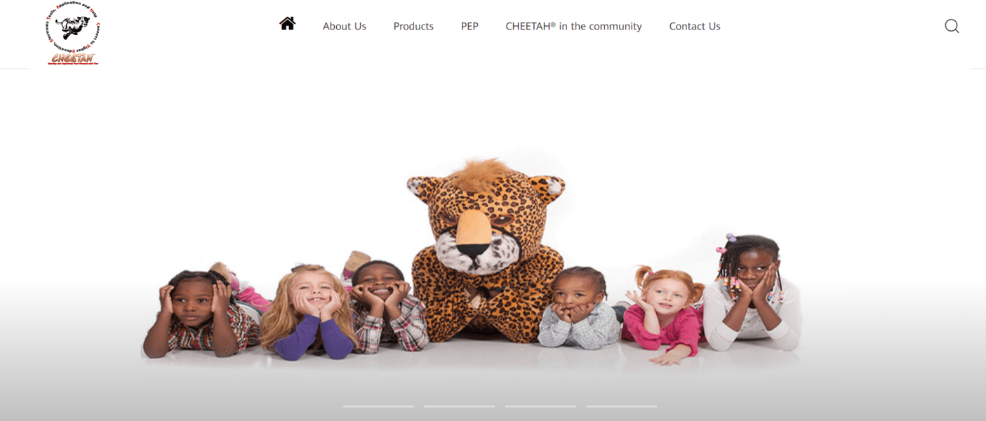Switch to the second carousel slide indicator
Viewport: 986px width, 421px height.
click(459, 406)
